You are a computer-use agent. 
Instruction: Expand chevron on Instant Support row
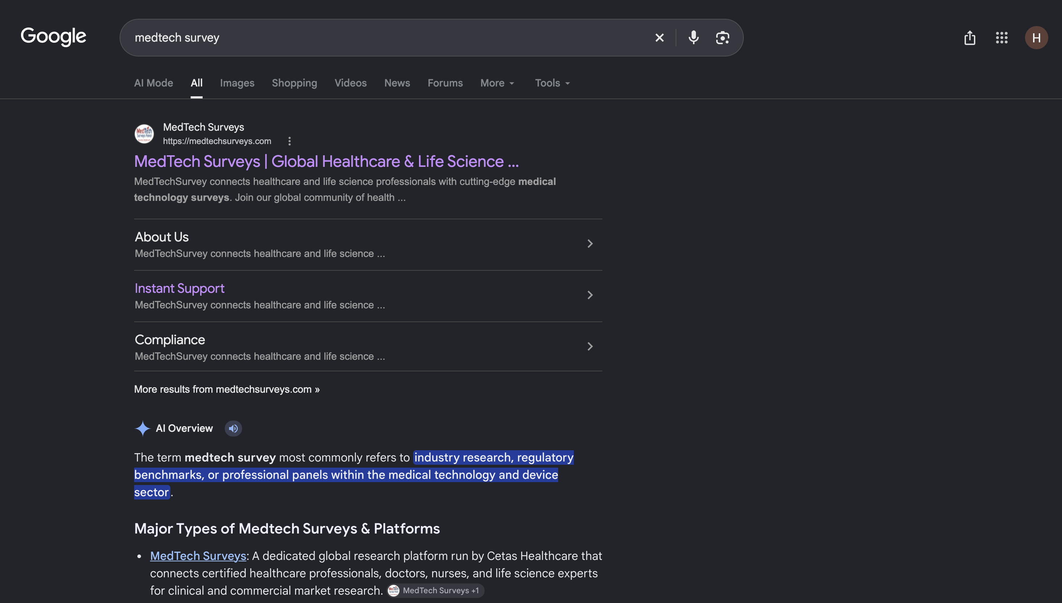click(x=590, y=295)
